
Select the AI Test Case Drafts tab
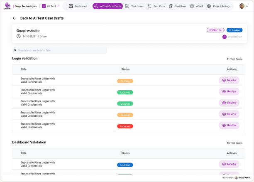tap(107, 6)
